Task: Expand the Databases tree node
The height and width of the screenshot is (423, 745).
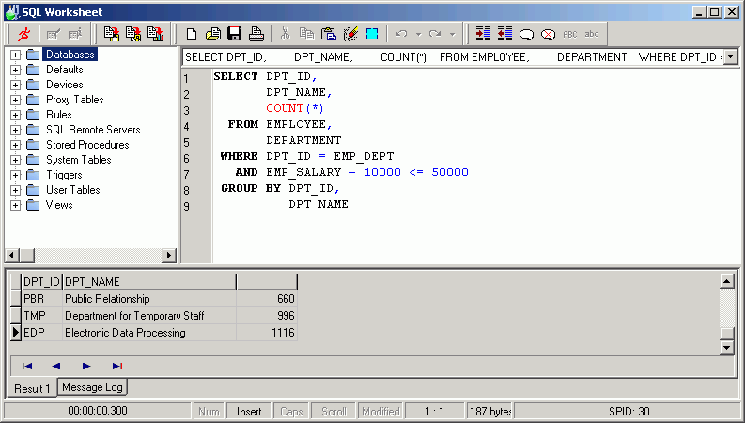Action: click(x=15, y=55)
